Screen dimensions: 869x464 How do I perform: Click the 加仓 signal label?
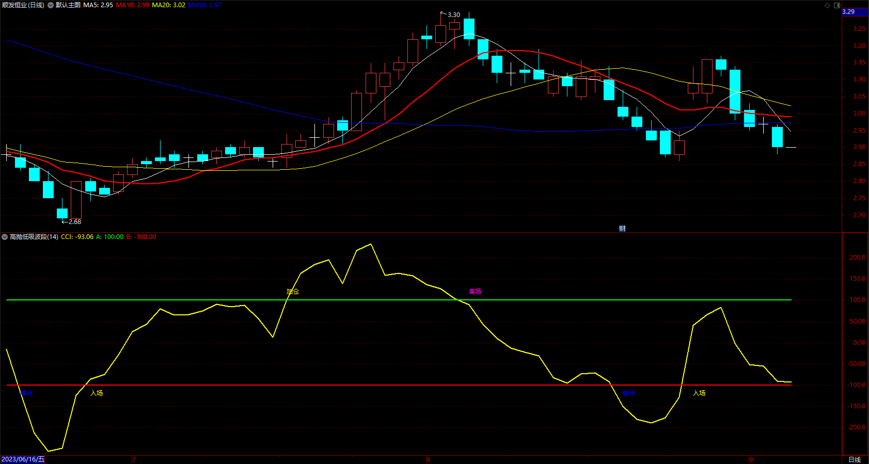click(x=293, y=292)
